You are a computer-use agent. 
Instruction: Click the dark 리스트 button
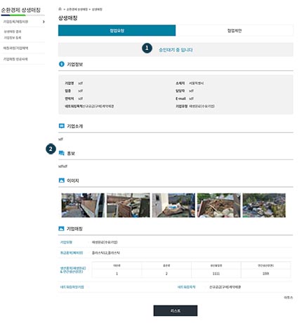tap(176, 310)
